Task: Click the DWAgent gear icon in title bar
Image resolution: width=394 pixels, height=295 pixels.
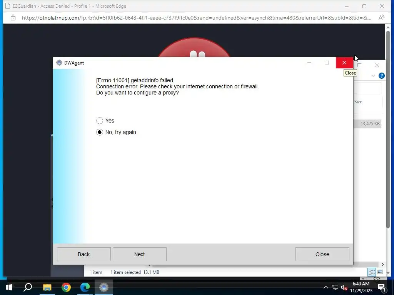Action: tap(59, 63)
